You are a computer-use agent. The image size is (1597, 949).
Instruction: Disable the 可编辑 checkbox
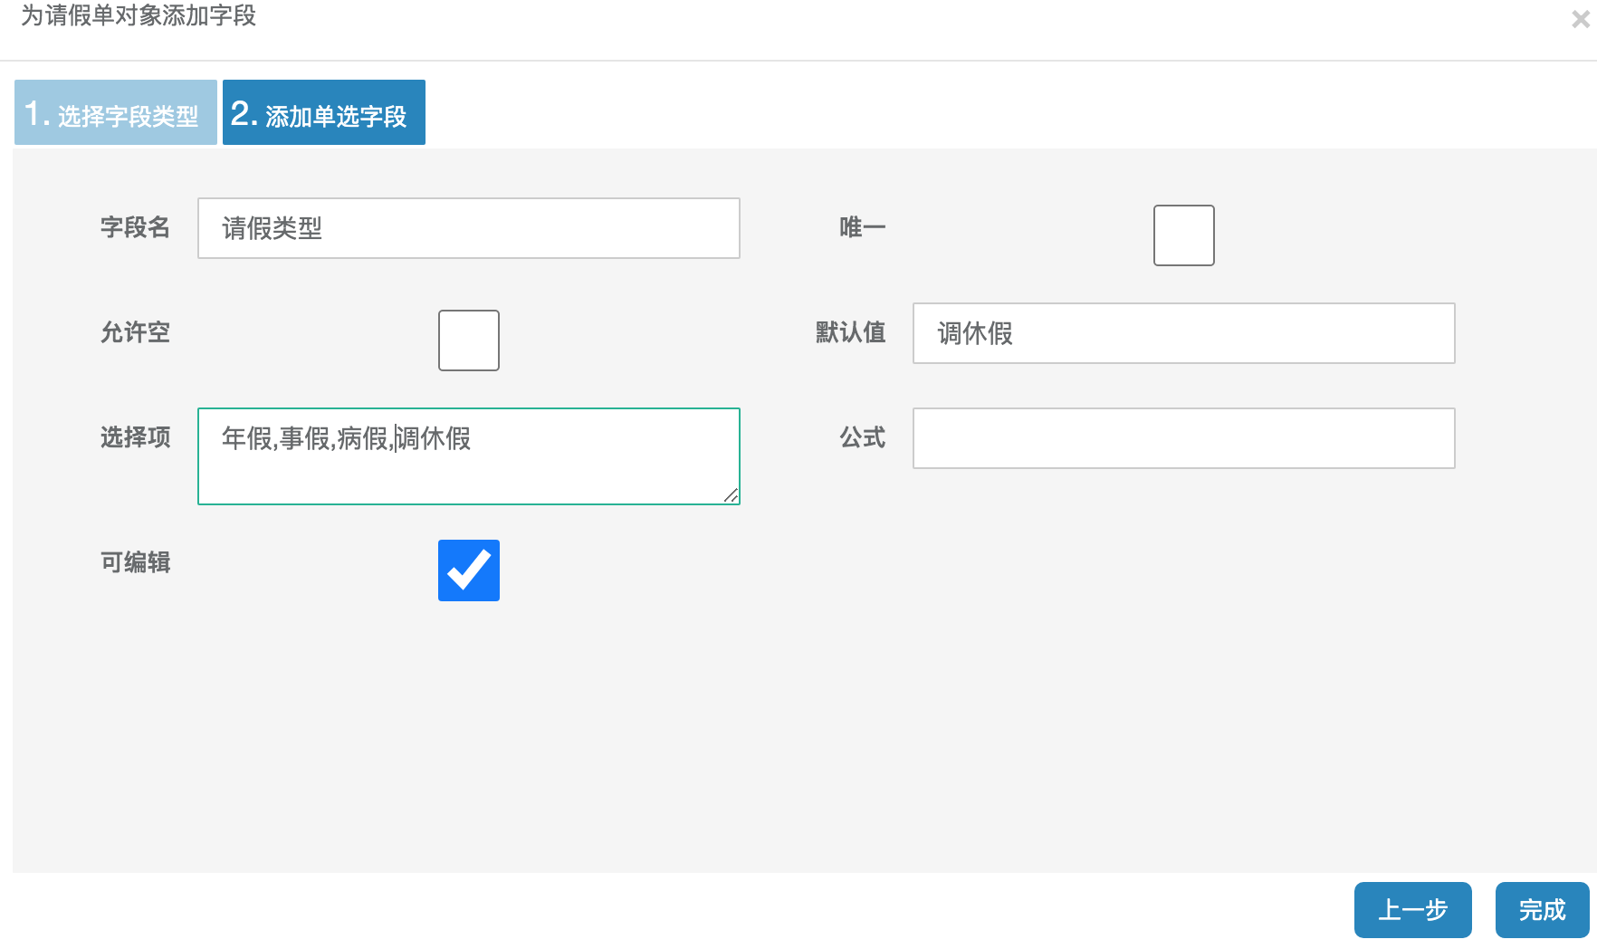[x=468, y=570]
